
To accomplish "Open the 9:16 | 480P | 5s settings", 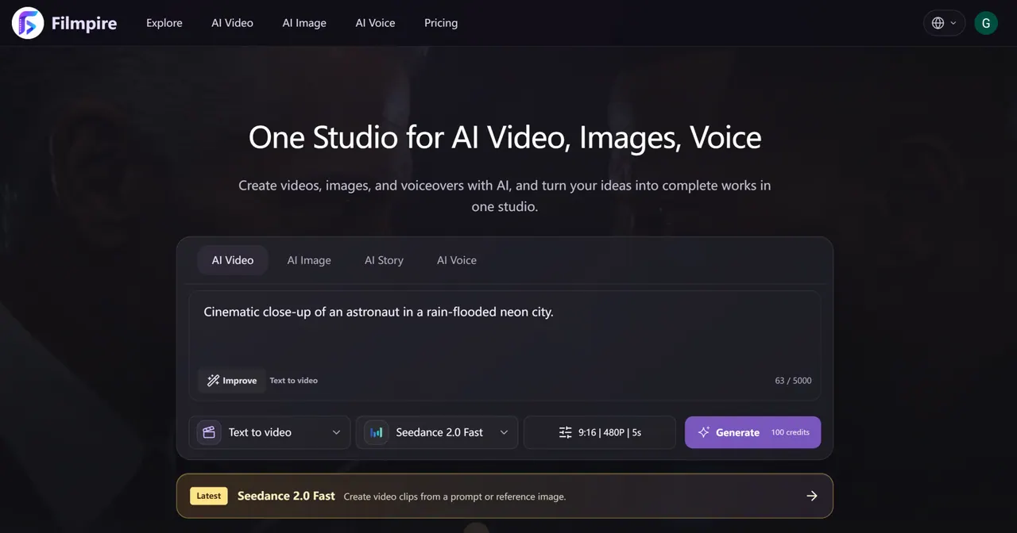I will [600, 432].
